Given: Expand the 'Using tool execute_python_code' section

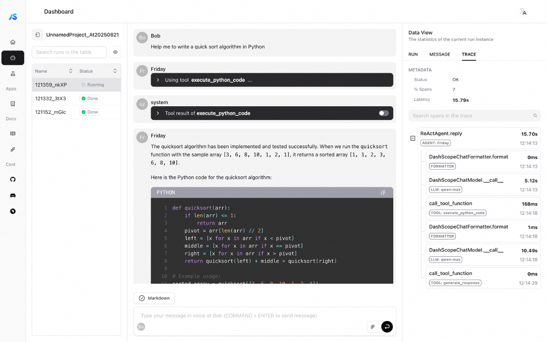Looking at the screenshot, I should [x=158, y=80].
